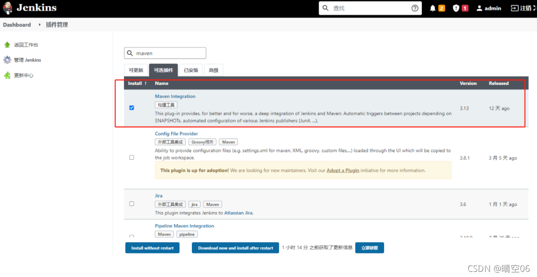Click the search help question mark icon
Viewport: 537px width, 277px height.
pos(415,8)
